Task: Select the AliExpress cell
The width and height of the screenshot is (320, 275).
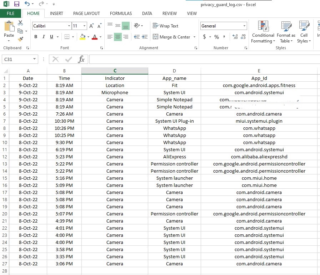Action: click(x=174, y=157)
